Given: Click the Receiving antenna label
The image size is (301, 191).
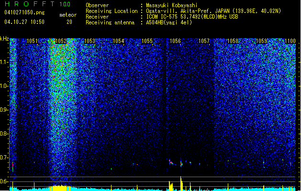Looking at the screenshot, I should coord(110,22).
